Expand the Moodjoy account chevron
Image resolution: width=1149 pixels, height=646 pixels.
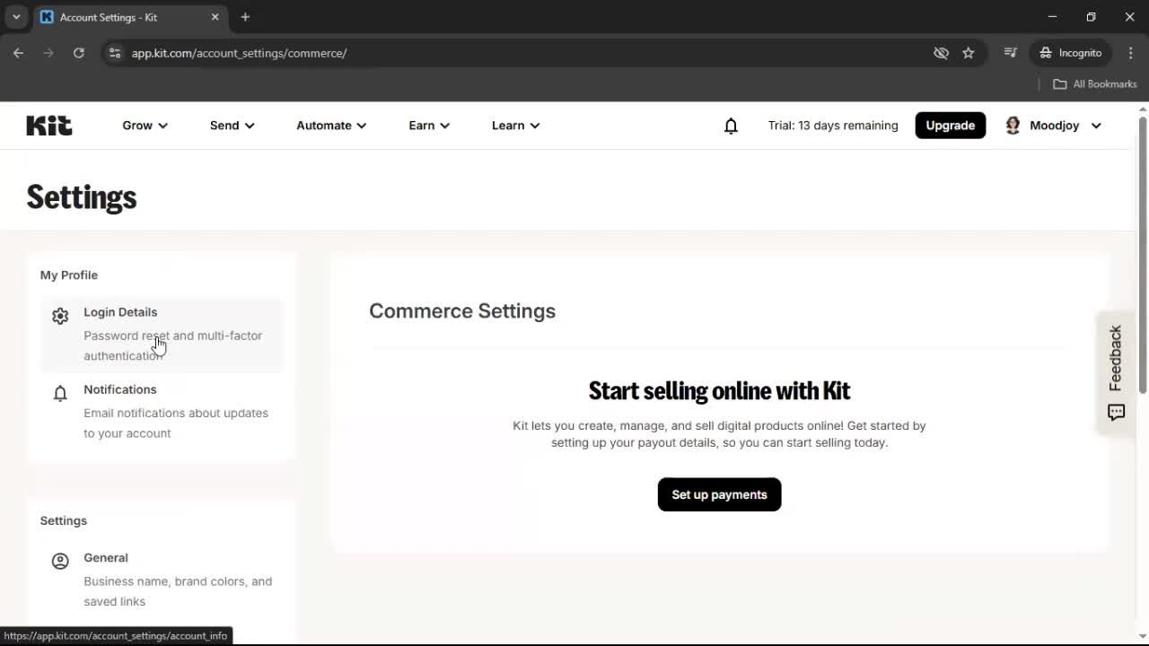(1096, 126)
